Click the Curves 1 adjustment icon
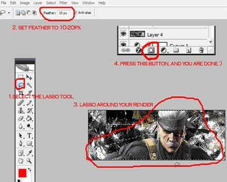227x182 pixels. (137, 45)
